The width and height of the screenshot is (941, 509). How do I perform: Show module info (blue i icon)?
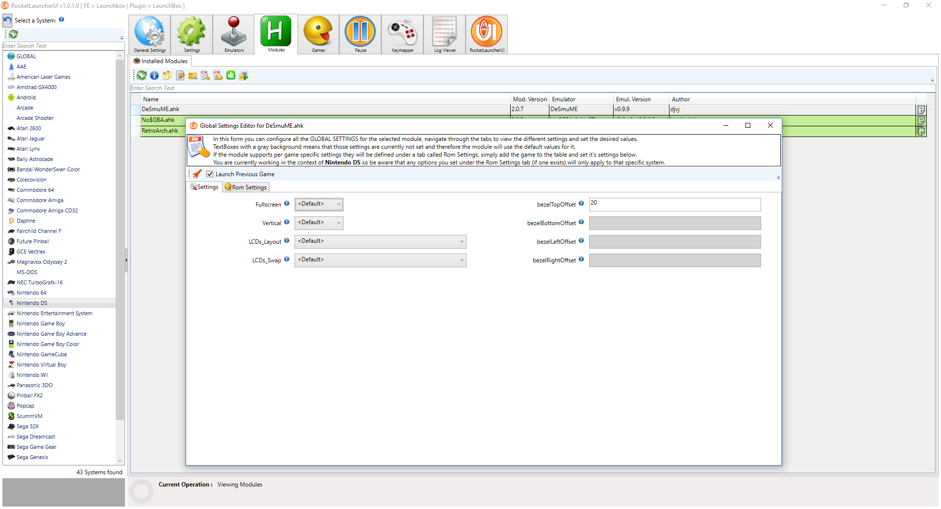154,75
